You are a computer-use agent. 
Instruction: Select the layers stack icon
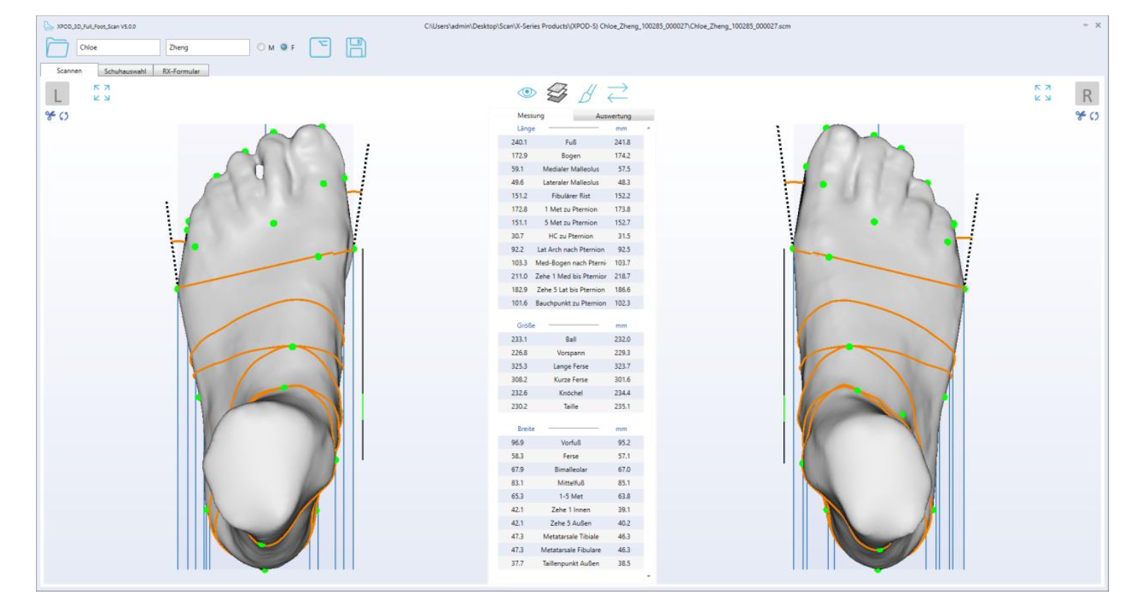click(x=557, y=92)
